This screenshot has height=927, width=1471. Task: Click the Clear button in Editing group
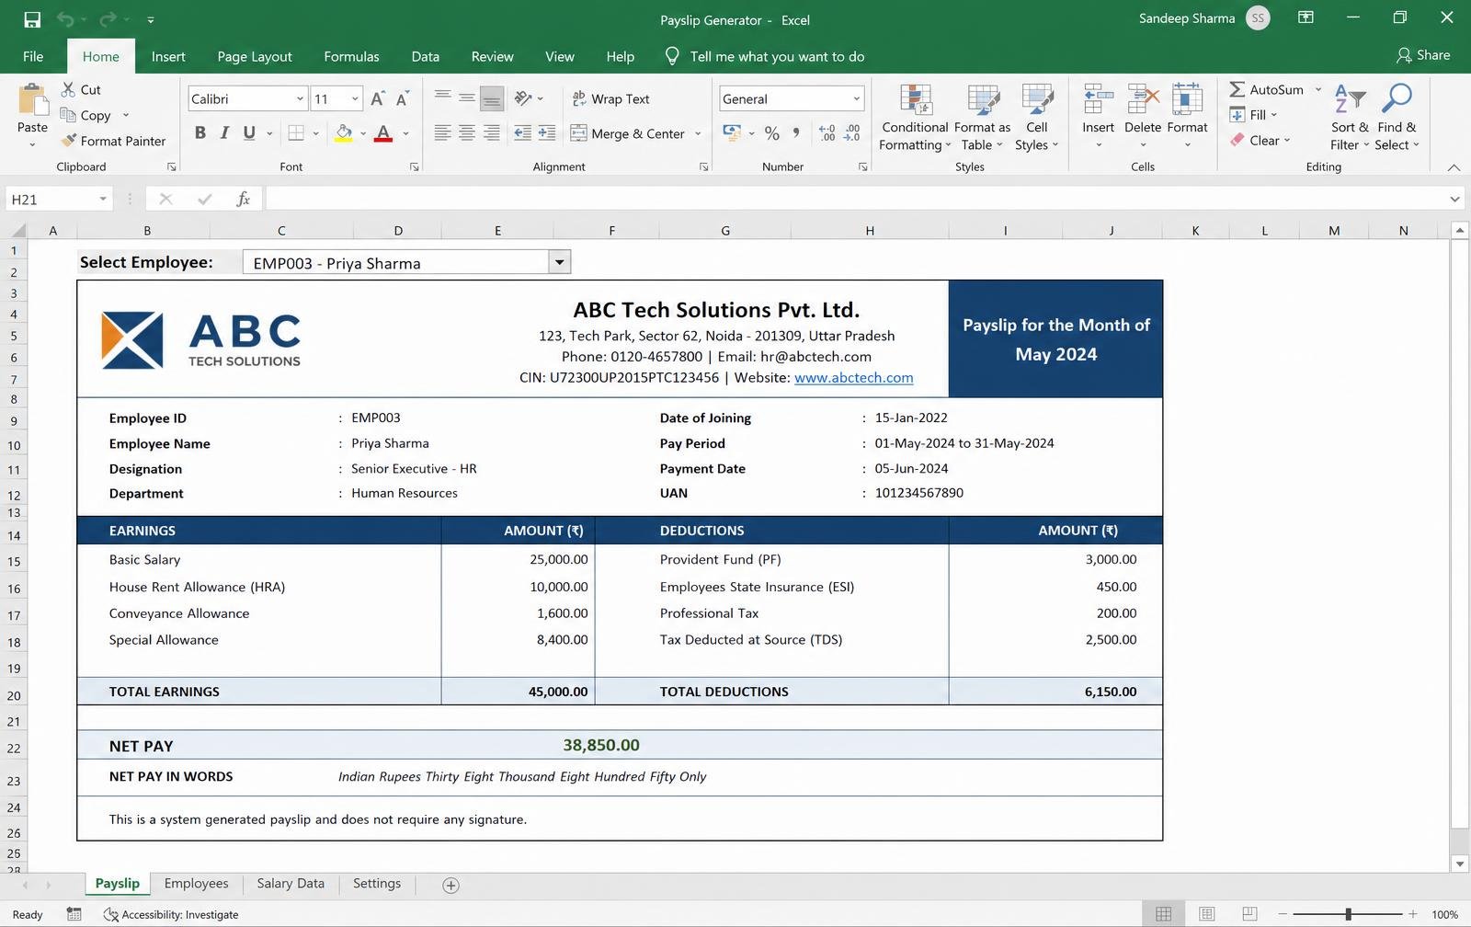[1260, 140]
